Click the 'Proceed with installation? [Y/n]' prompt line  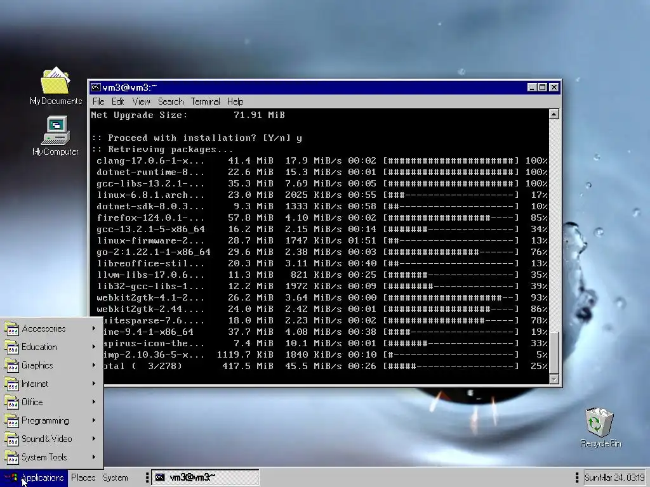click(x=197, y=138)
